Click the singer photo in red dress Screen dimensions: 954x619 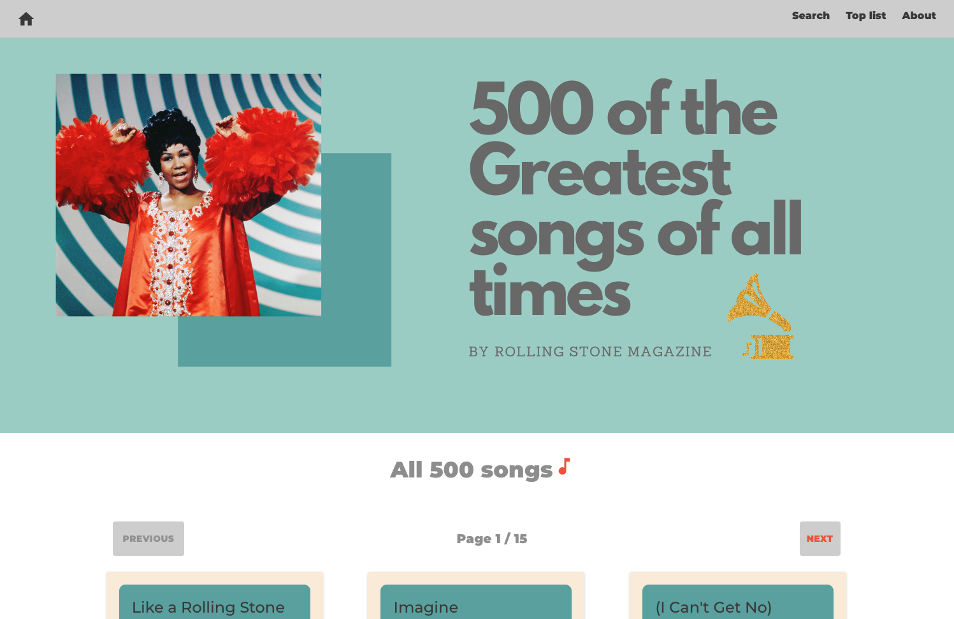tap(188, 194)
